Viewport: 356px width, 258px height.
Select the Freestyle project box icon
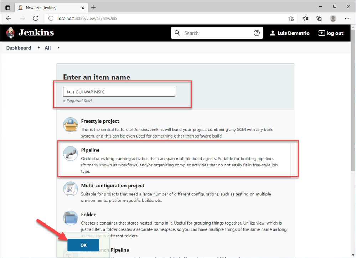pos(71,125)
